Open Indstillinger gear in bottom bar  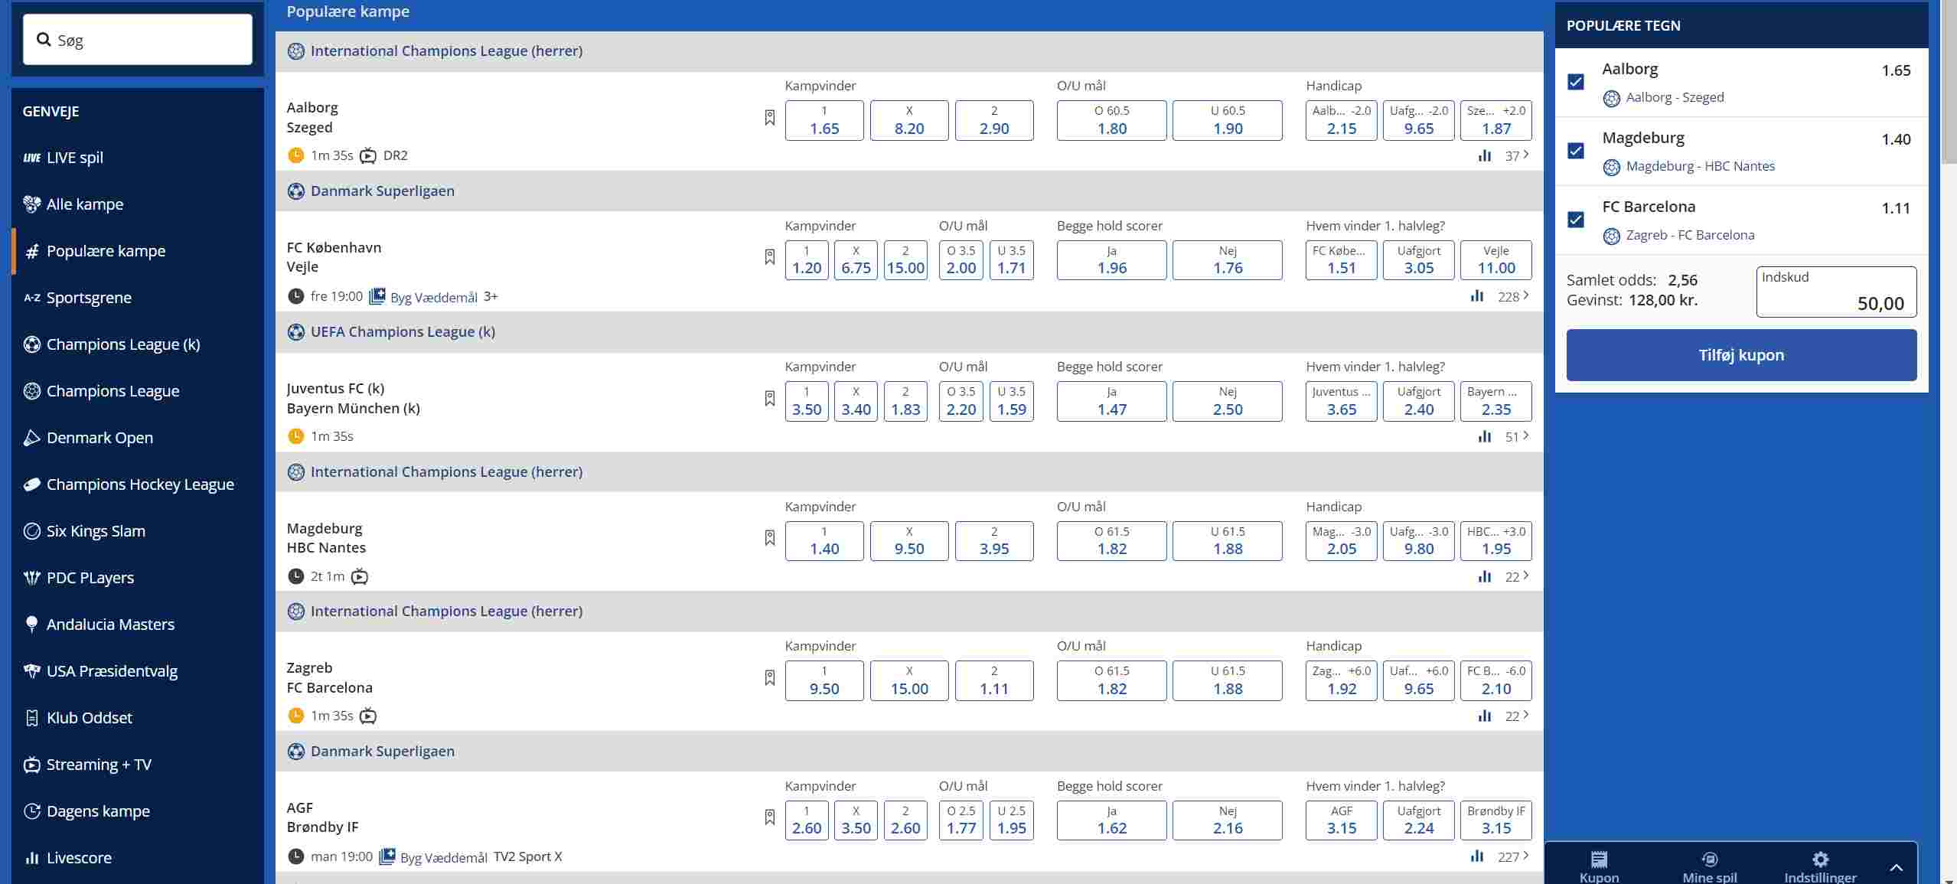click(1821, 859)
